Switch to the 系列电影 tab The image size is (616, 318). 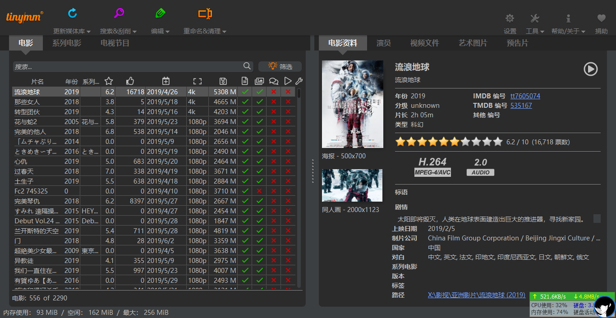coord(67,43)
